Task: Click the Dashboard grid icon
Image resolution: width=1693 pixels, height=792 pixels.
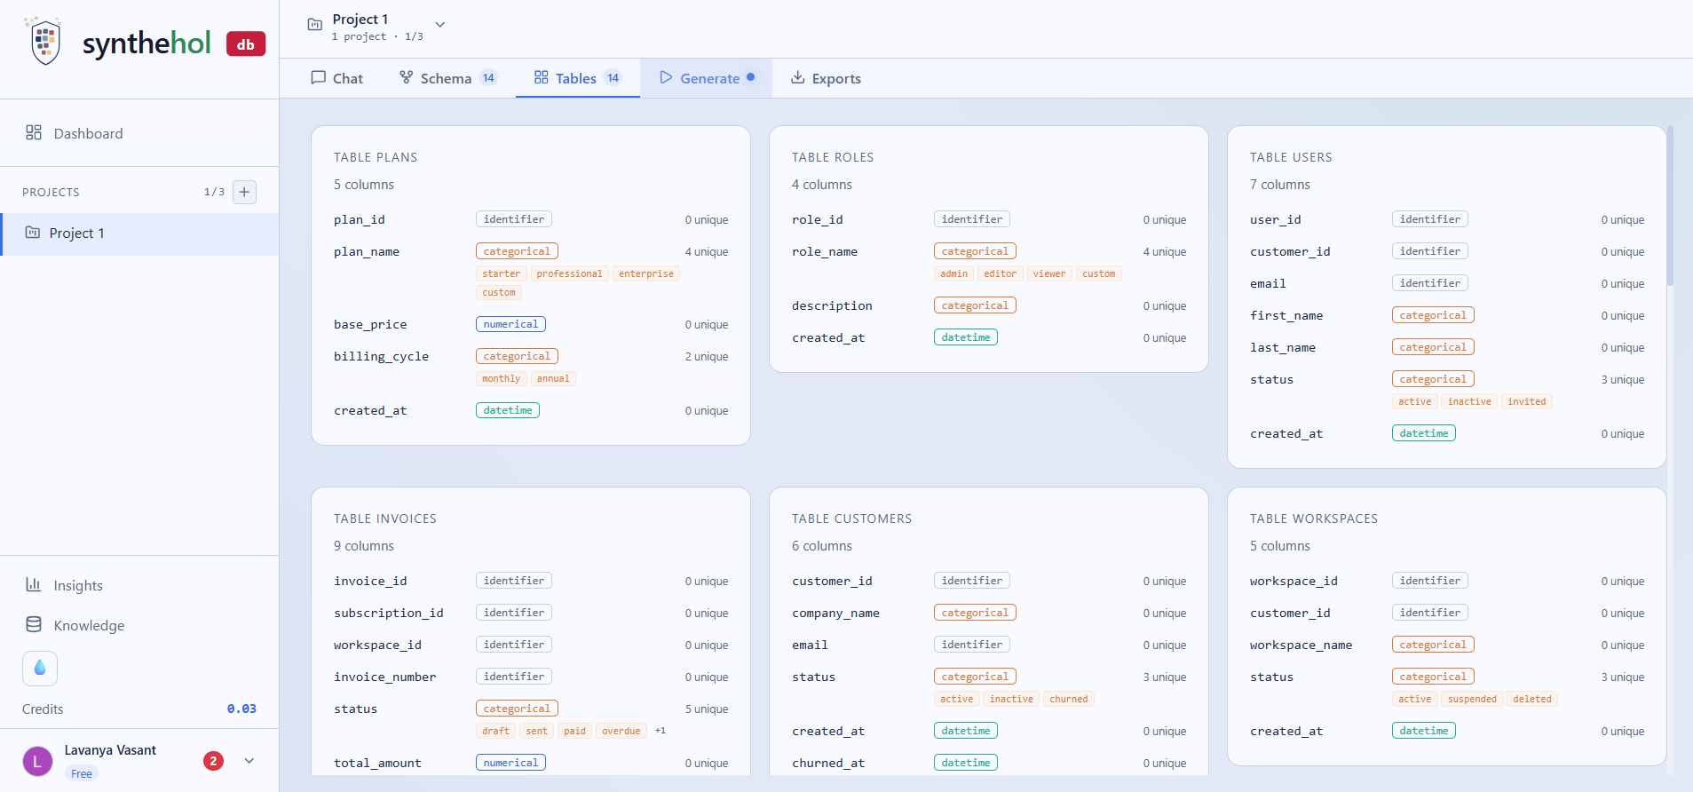Action: click(34, 132)
